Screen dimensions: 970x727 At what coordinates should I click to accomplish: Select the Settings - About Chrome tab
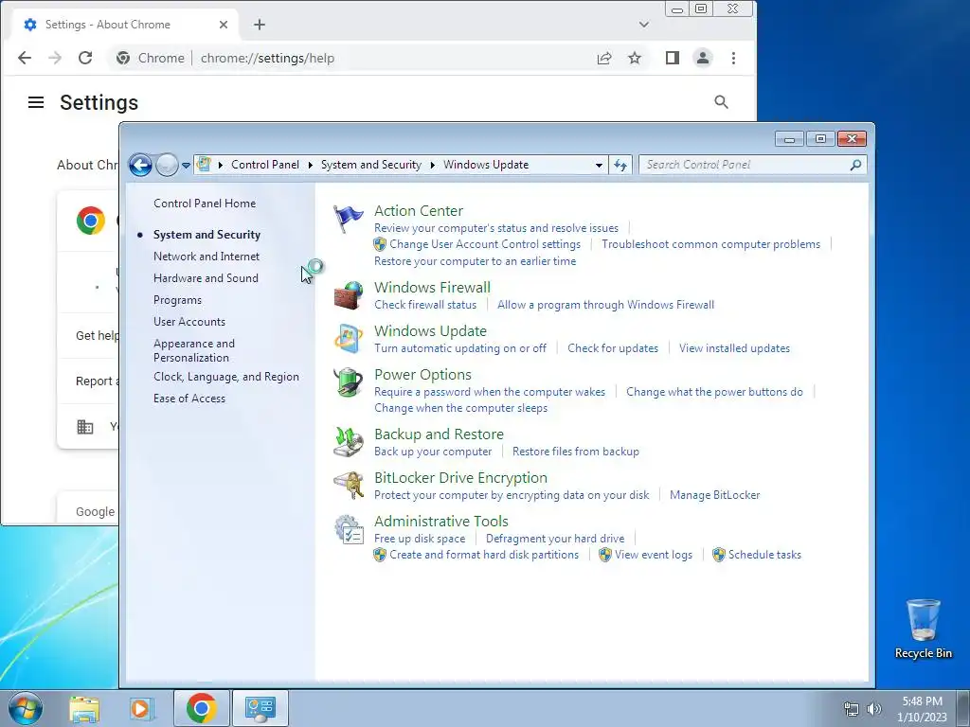point(126,25)
